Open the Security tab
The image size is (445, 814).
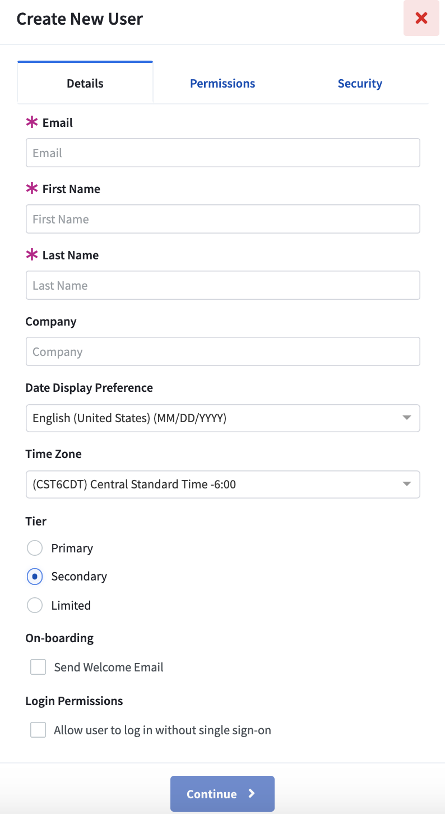(x=360, y=83)
